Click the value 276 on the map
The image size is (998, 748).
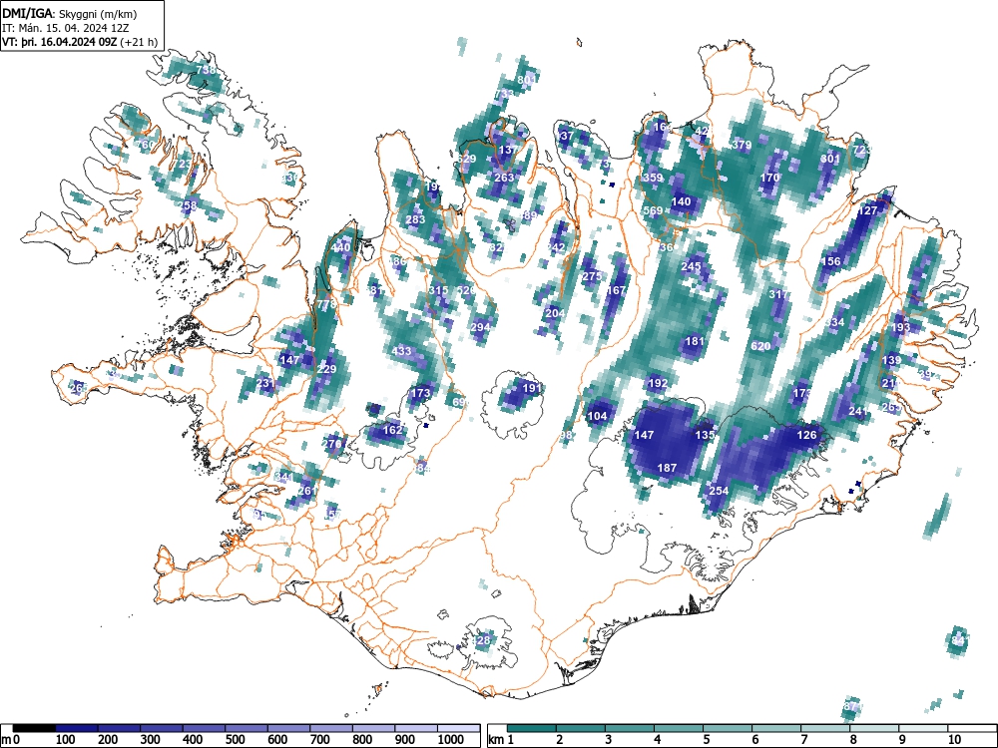[332, 444]
